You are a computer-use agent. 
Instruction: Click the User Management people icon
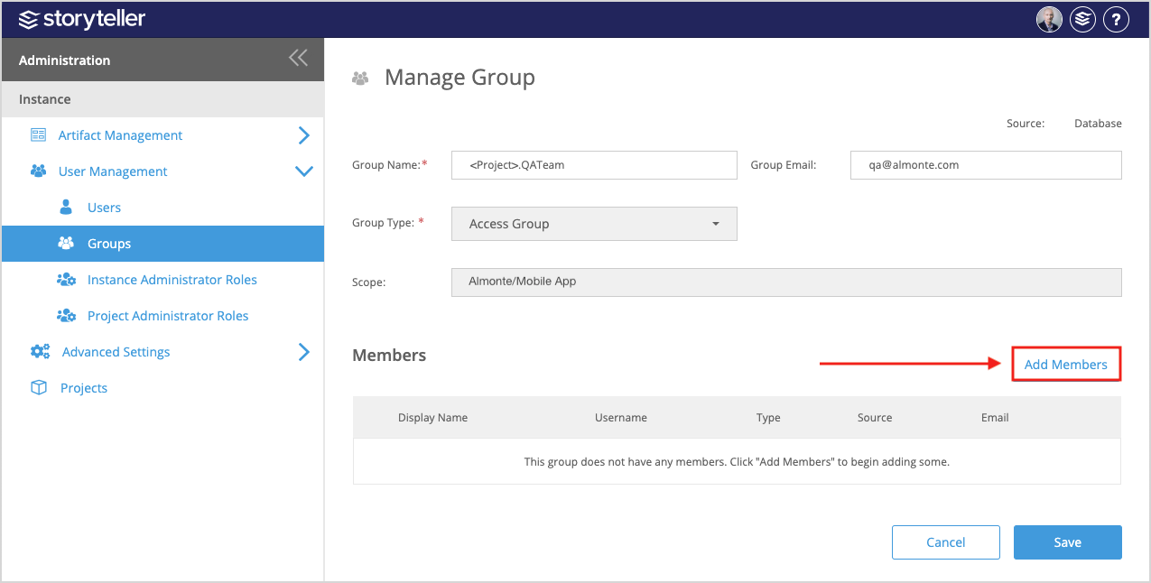[x=39, y=171]
